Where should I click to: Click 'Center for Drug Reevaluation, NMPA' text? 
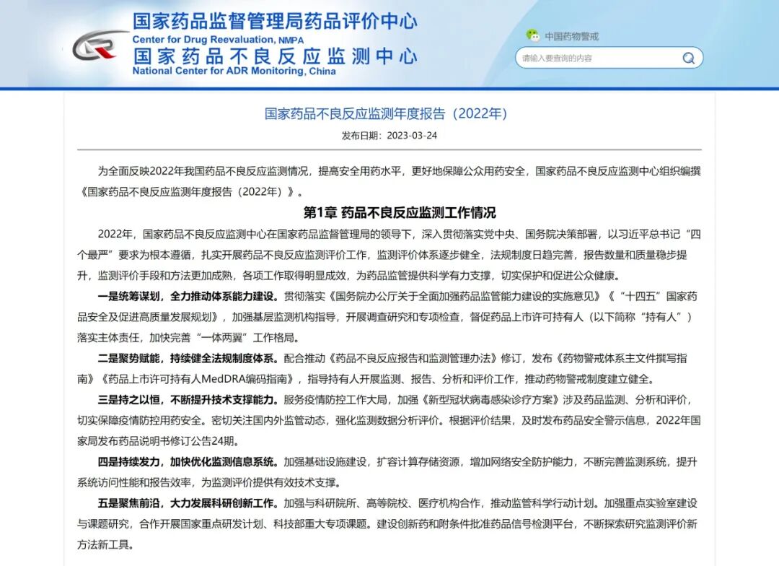(x=218, y=40)
